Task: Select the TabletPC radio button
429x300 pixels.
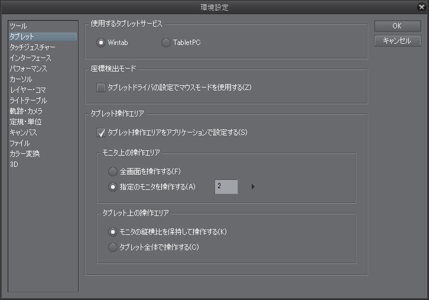Action: click(166, 43)
